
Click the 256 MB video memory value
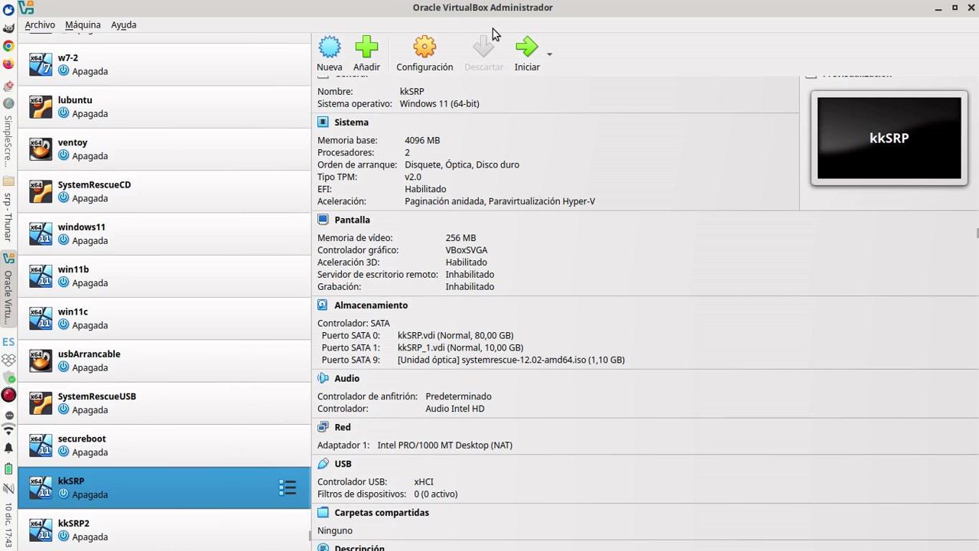(x=460, y=238)
